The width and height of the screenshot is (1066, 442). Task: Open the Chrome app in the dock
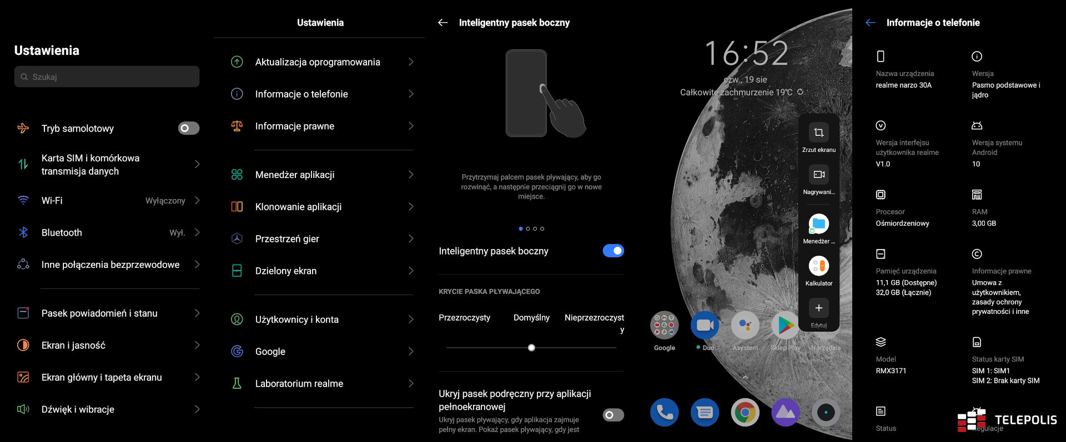(745, 413)
